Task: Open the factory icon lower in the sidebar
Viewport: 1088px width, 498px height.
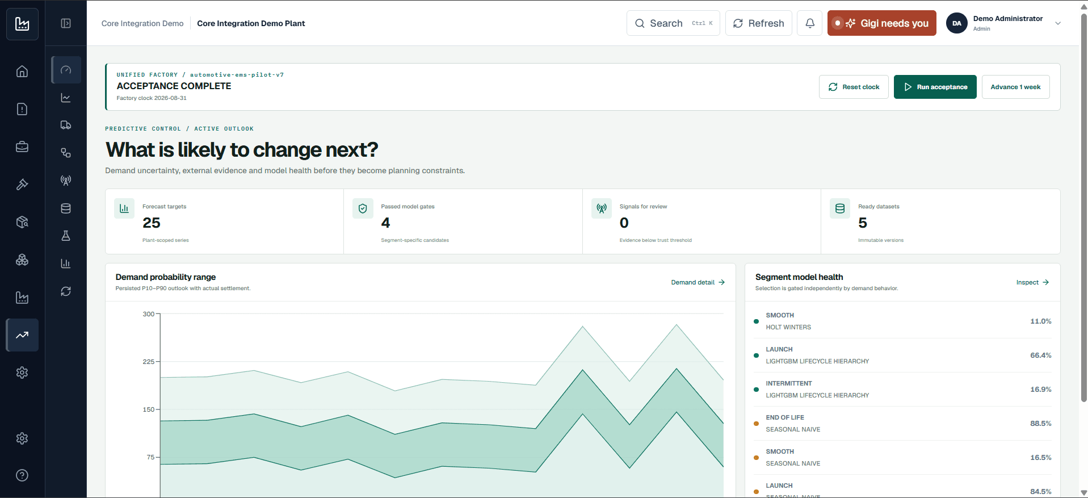Action: click(22, 298)
